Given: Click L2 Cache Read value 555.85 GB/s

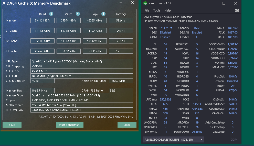Looking at the screenshot, I should [43, 41].
